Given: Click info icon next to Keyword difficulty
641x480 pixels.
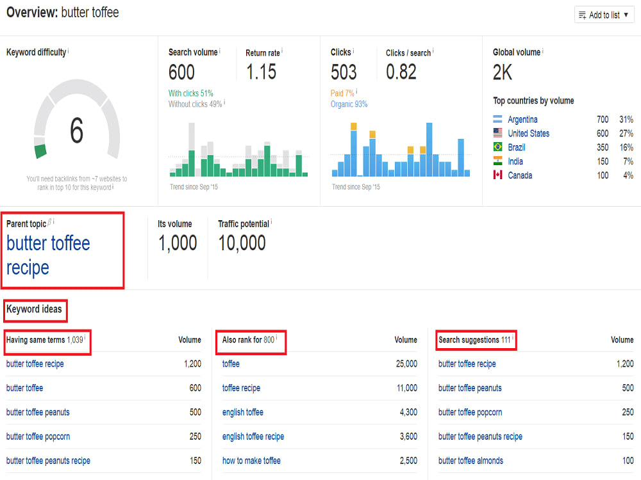Looking at the screenshot, I should click(69, 51).
